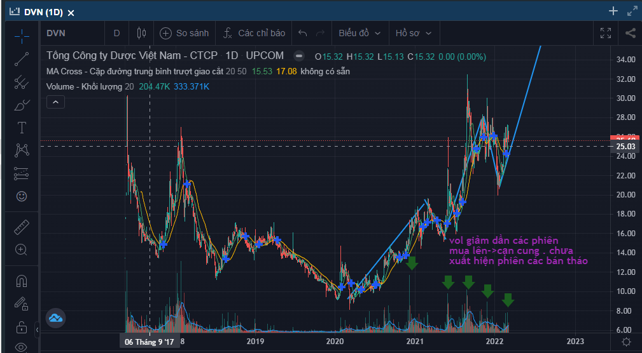Click the 06 Tháng 9 '17 date label

click(150, 342)
